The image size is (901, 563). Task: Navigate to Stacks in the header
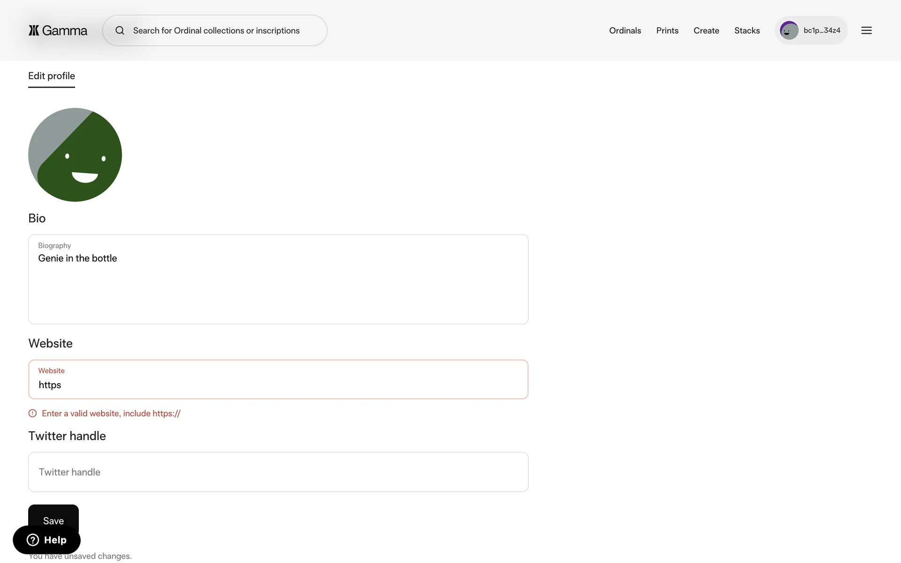point(747,30)
